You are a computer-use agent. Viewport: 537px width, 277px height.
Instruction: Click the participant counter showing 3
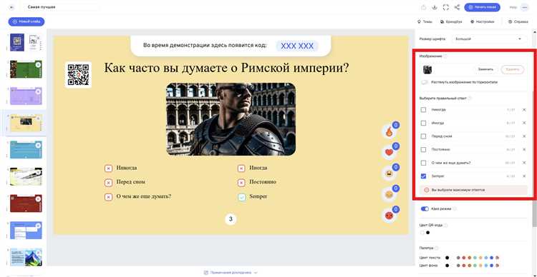click(x=231, y=219)
